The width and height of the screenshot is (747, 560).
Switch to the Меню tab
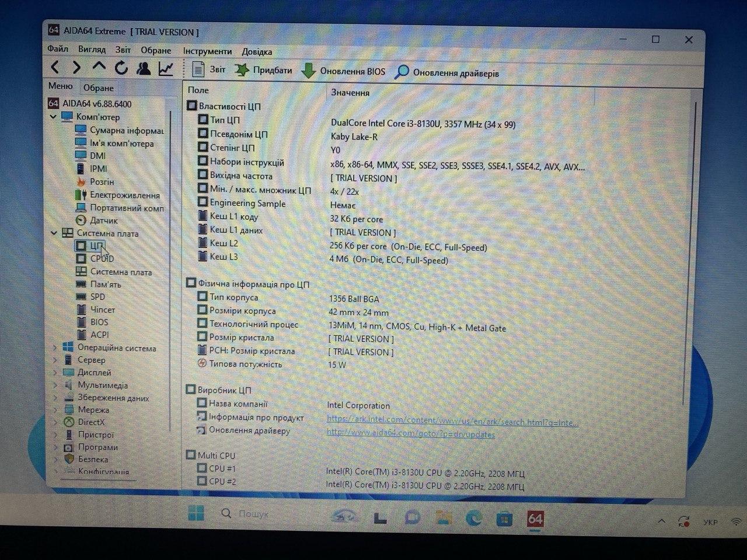[x=61, y=86]
